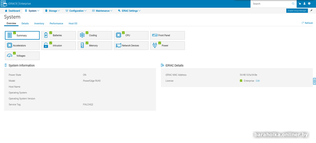
Task: Open the Network Devices tile
Action: [x=131, y=46]
